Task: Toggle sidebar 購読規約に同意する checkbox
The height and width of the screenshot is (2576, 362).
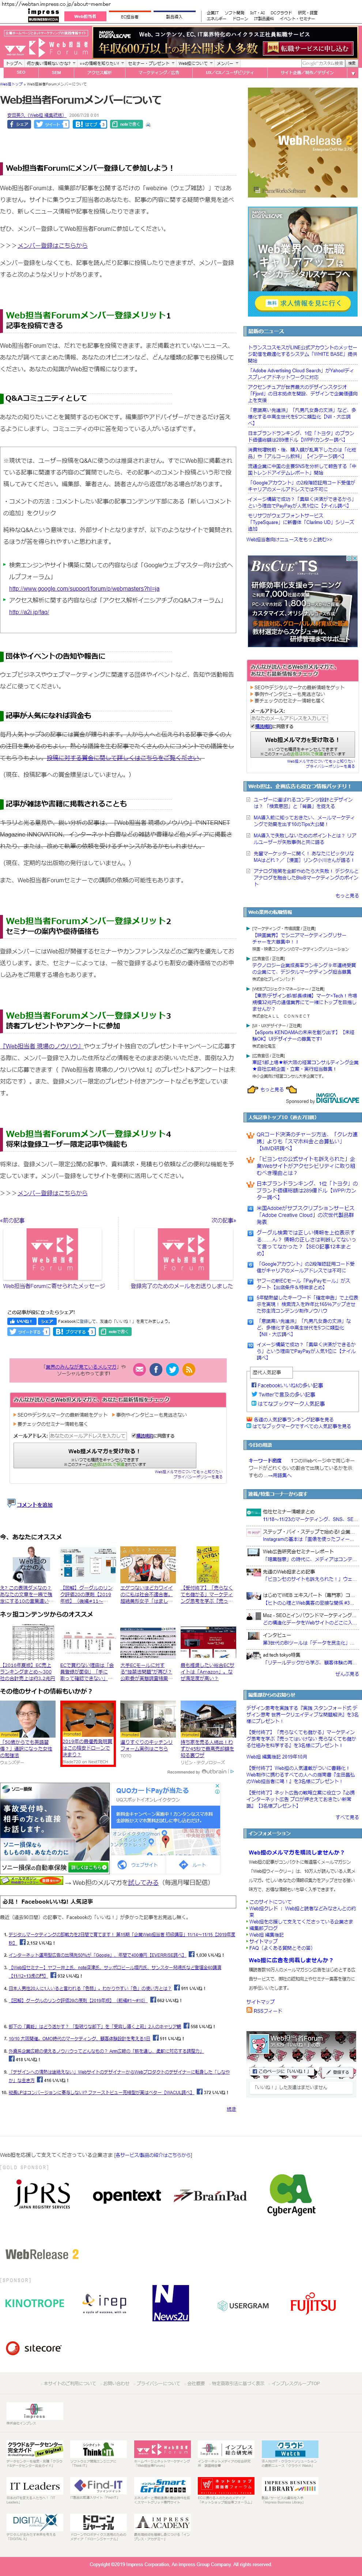Action: (x=252, y=726)
